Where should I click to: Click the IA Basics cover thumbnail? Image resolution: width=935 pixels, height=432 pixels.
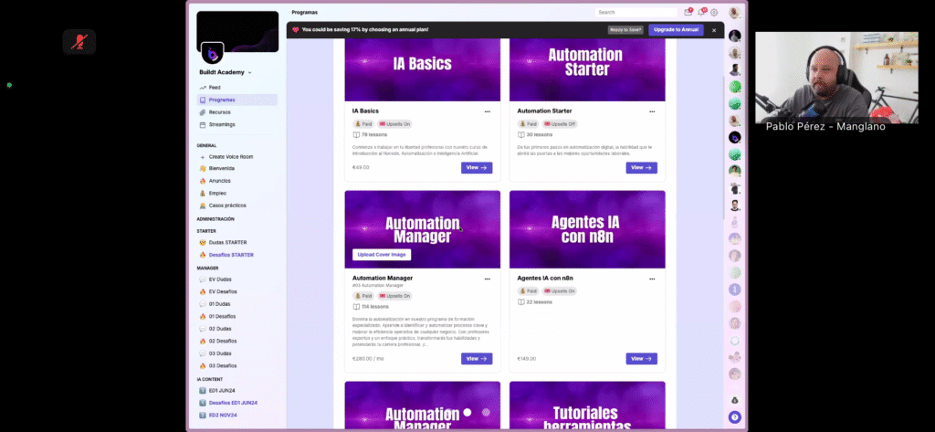coord(422,68)
